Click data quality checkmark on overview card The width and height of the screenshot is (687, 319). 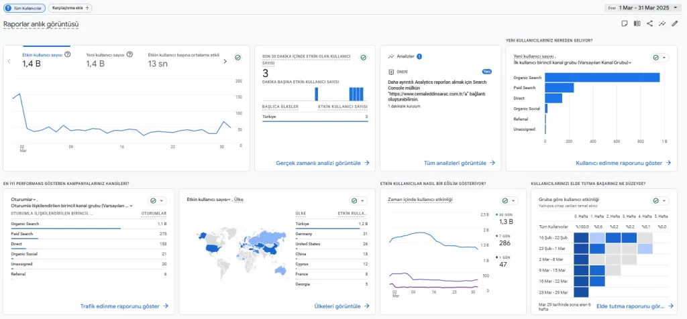(237, 58)
